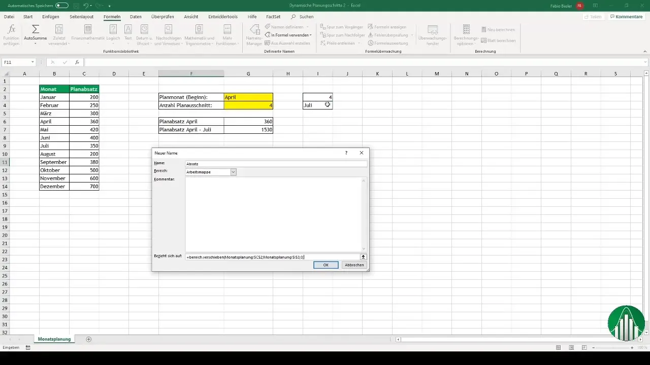
Task: Open the Bereich dropdown in the dialog
Action: tap(234, 172)
